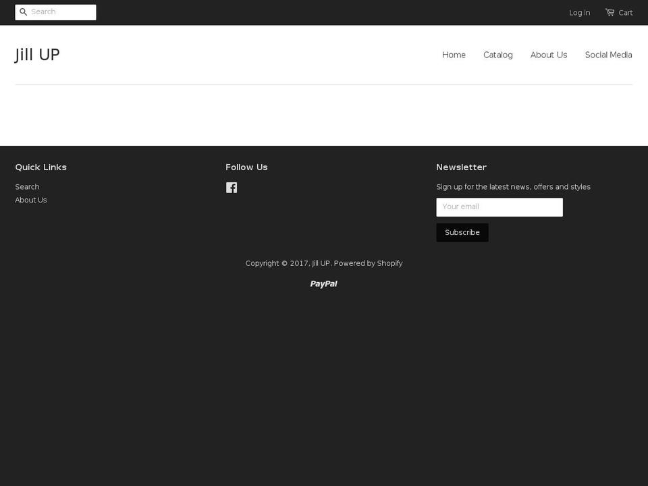Image resolution: width=648 pixels, height=486 pixels.
Task: Click the Log in link
Action: tap(579, 13)
